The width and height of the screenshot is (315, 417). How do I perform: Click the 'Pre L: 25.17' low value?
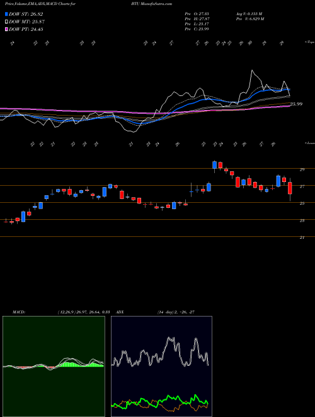click(x=197, y=24)
